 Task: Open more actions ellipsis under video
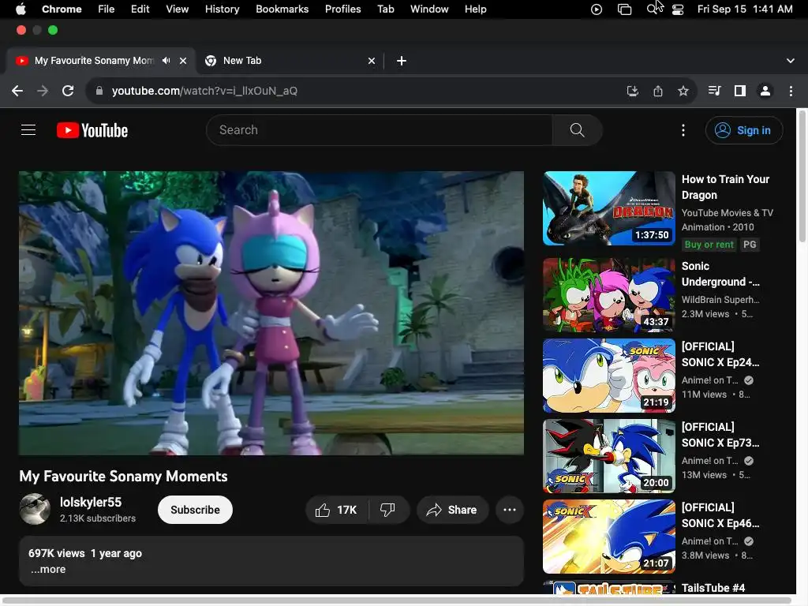coord(510,510)
